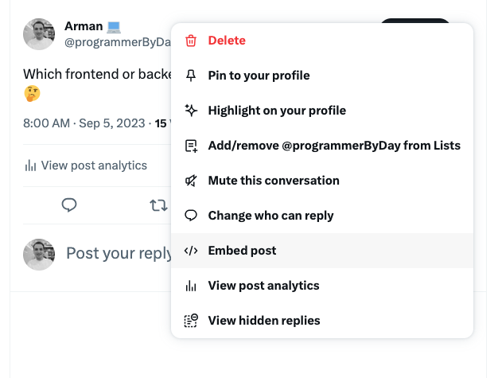Click the speech bubble Change reply icon
The height and width of the screenshot is (378, 498).
[190, 216]
